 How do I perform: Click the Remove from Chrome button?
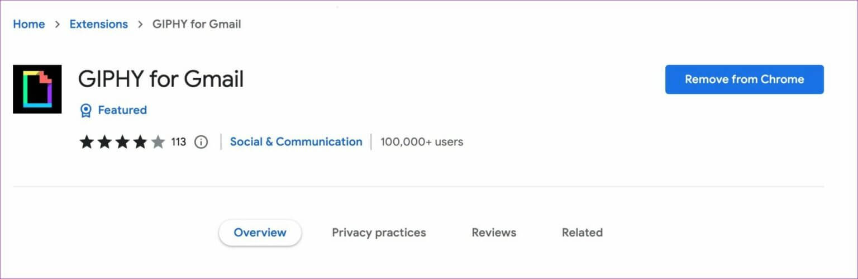click(744, 79)
